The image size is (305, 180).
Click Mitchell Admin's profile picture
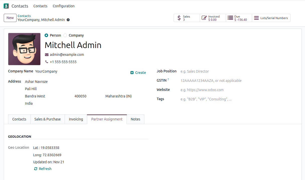24,49
